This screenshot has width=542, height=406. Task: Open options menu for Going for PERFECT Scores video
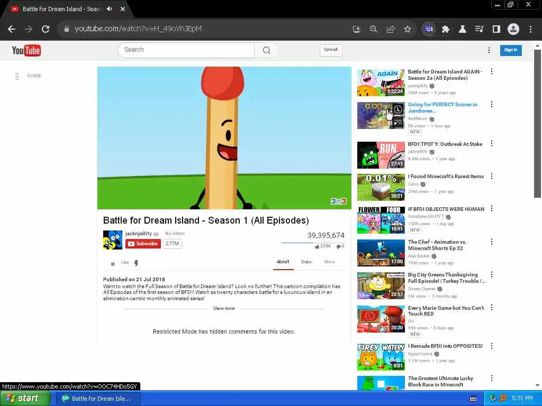(x=492, y=104)
